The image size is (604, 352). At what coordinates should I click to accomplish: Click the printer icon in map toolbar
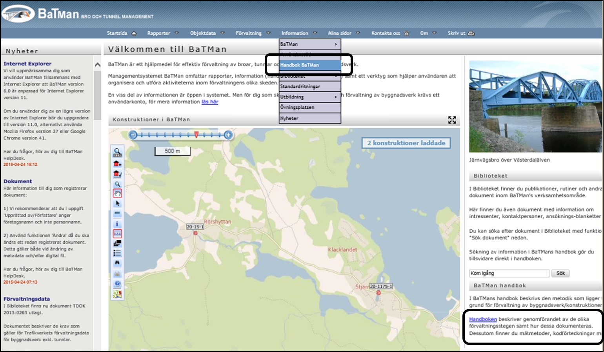[x=117, y=274]
